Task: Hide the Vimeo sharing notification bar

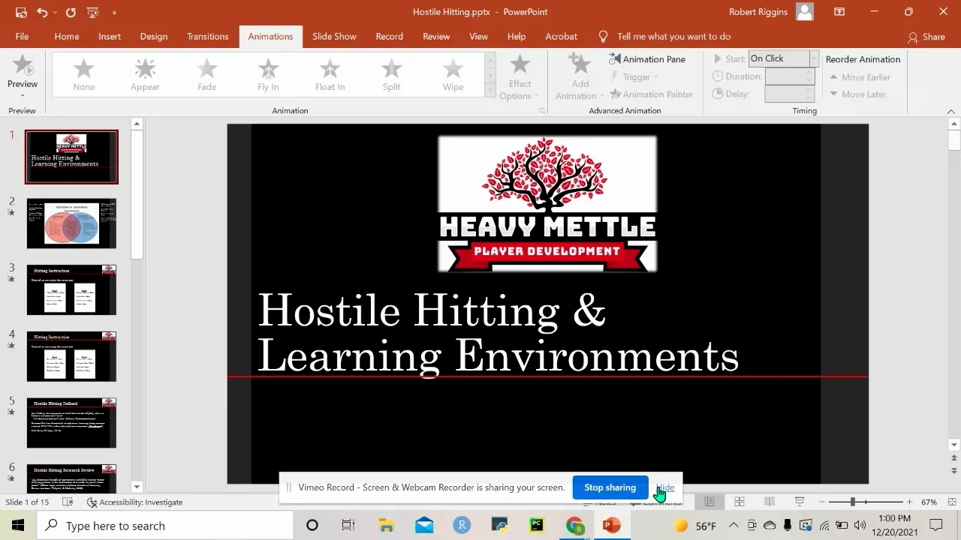Action: click(x=666, y=487)
